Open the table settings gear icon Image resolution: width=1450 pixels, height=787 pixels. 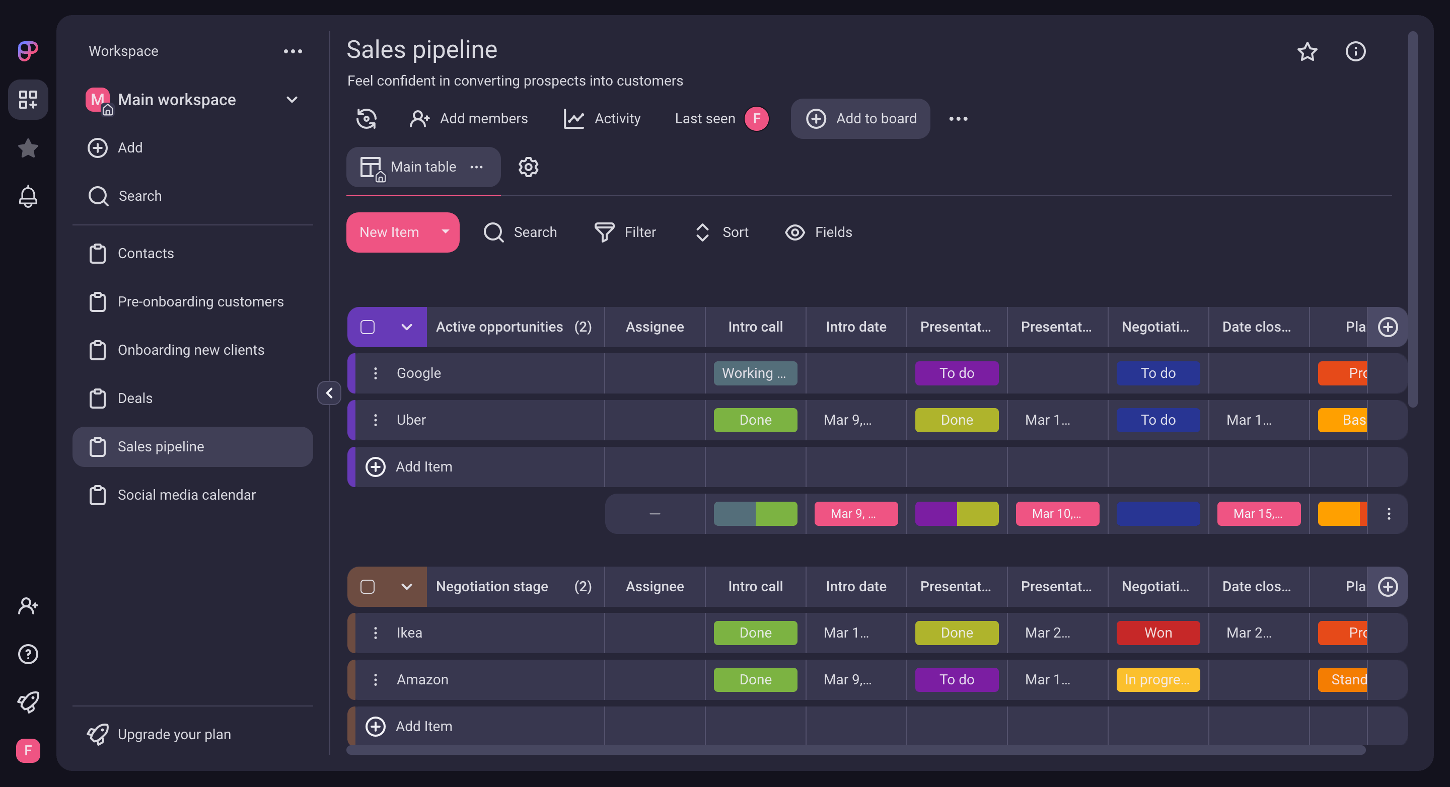point(528,167)
